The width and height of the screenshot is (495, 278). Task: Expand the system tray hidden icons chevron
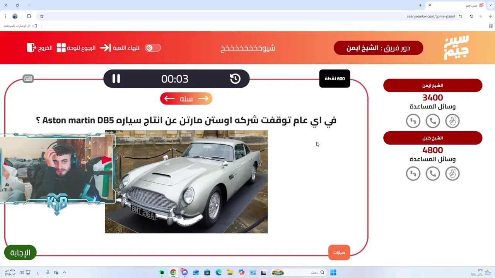pos(64,273)
